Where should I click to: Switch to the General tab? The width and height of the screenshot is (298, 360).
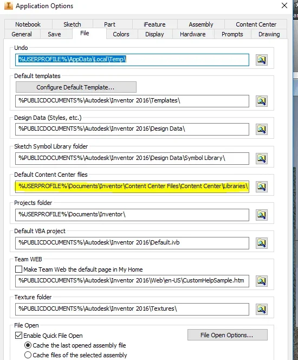[22, 34]
